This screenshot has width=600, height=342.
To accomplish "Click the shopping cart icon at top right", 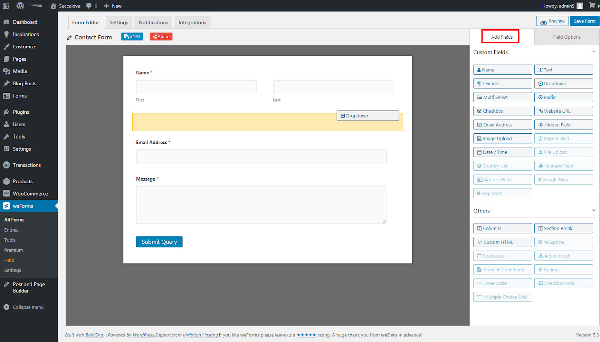I will 592,5.
